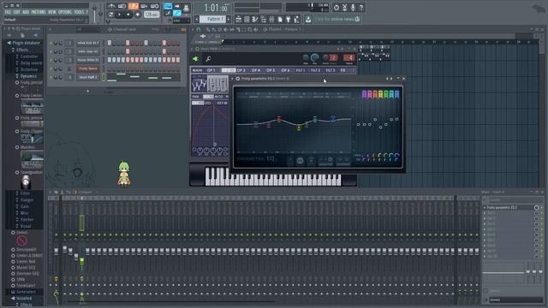Open the Line snap dropdown

pyautogui.click(x=182, y=21)
